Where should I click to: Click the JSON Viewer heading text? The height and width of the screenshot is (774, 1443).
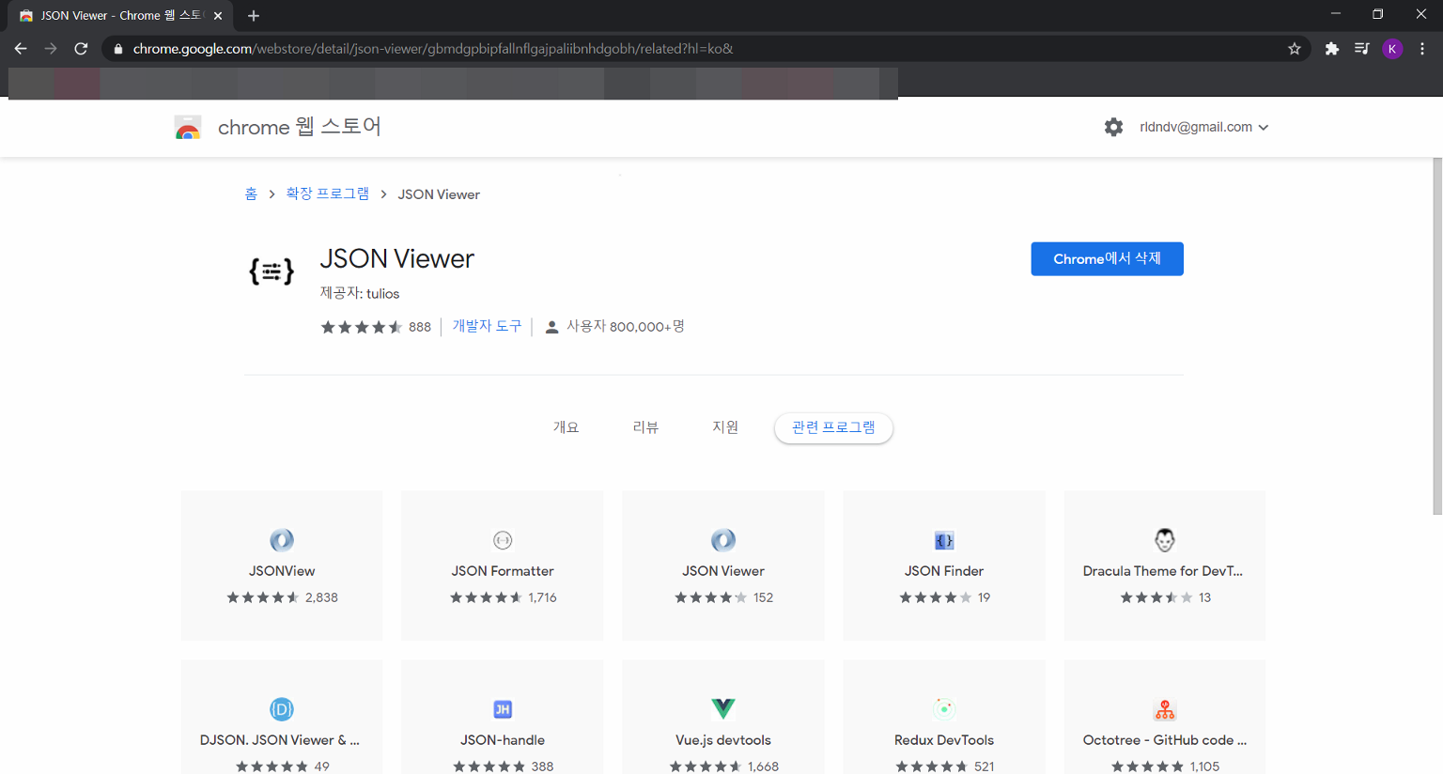pyautogui.click(x=397, y=258)
